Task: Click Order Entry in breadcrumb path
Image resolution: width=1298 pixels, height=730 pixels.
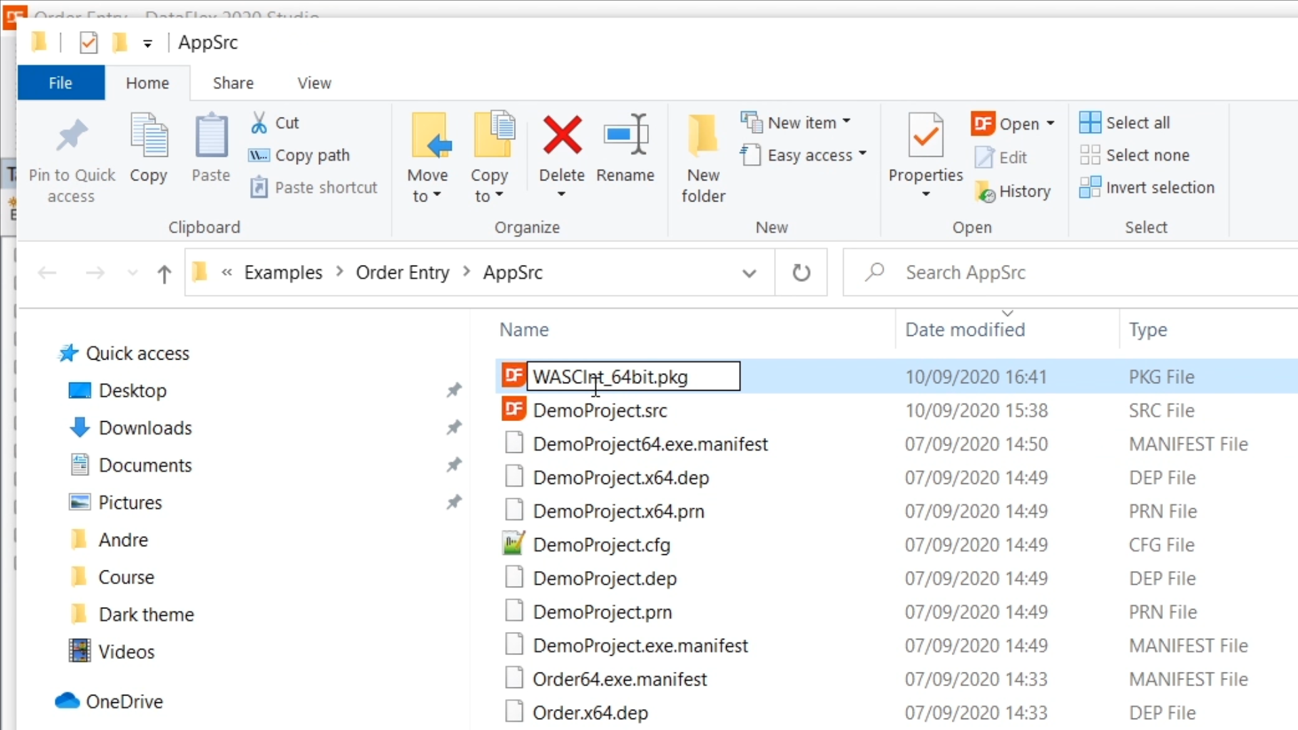Action: pos(402,273)
